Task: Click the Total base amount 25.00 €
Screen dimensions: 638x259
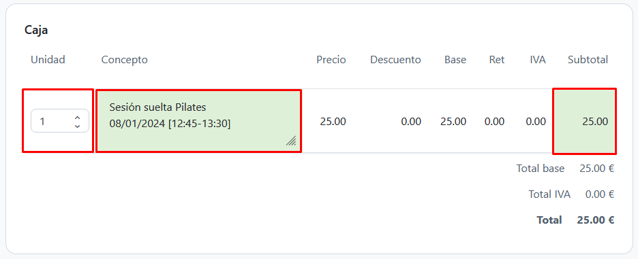Action: click(597, 169)
